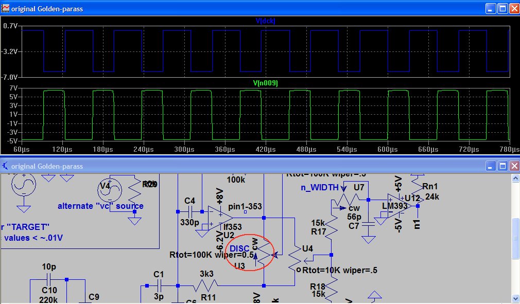Click the 'Rtot=100K wiper=0.5' parameter text

pos(212,255)
